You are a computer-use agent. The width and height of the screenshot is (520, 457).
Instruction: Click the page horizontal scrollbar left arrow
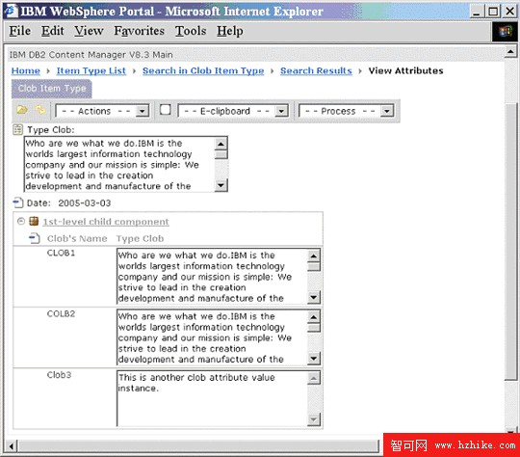(12, 445)
